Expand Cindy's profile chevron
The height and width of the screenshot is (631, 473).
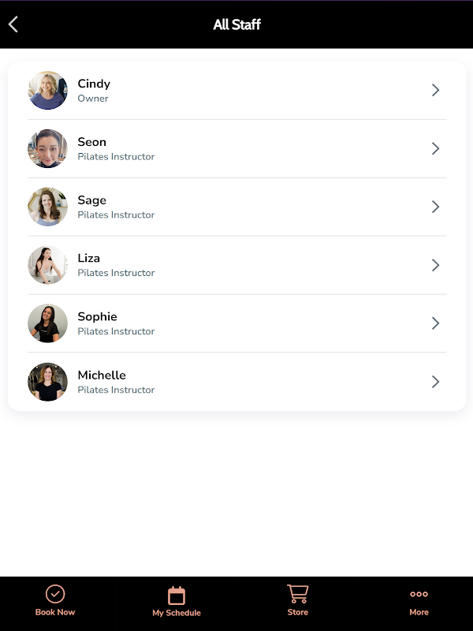point(435,90)
